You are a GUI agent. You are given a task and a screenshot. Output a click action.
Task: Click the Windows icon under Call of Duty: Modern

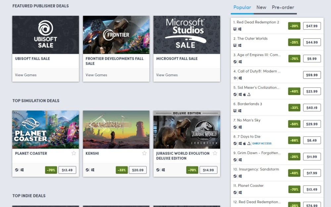240,78
